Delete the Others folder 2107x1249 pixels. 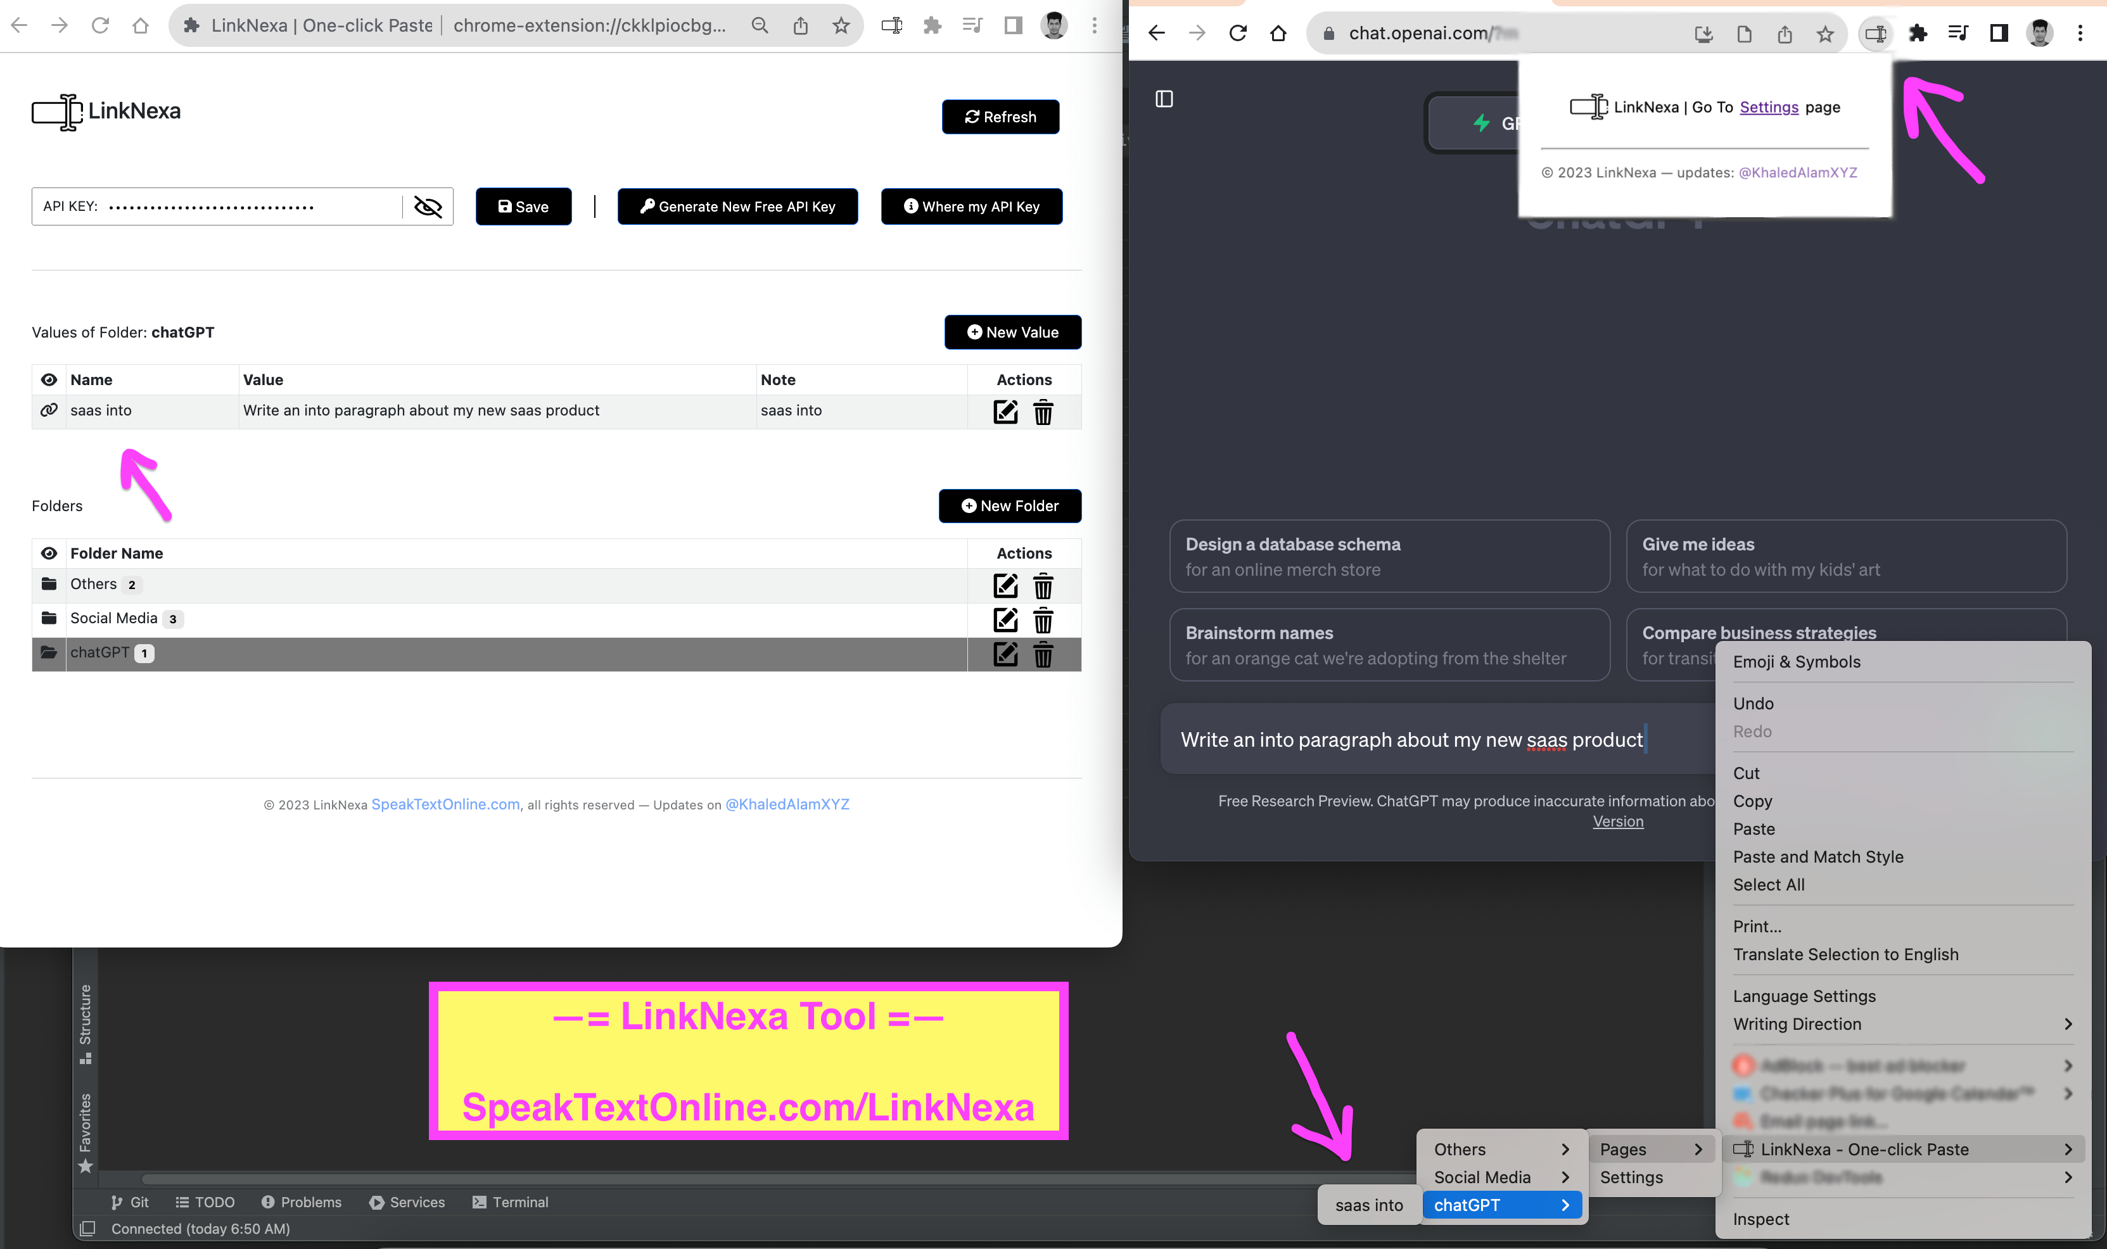[1043, 585]
